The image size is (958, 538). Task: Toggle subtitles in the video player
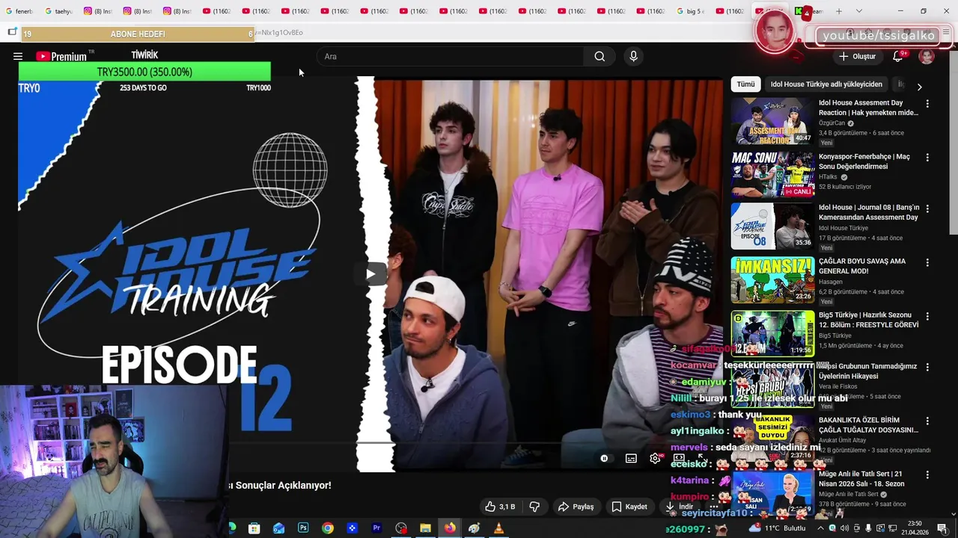631,458
